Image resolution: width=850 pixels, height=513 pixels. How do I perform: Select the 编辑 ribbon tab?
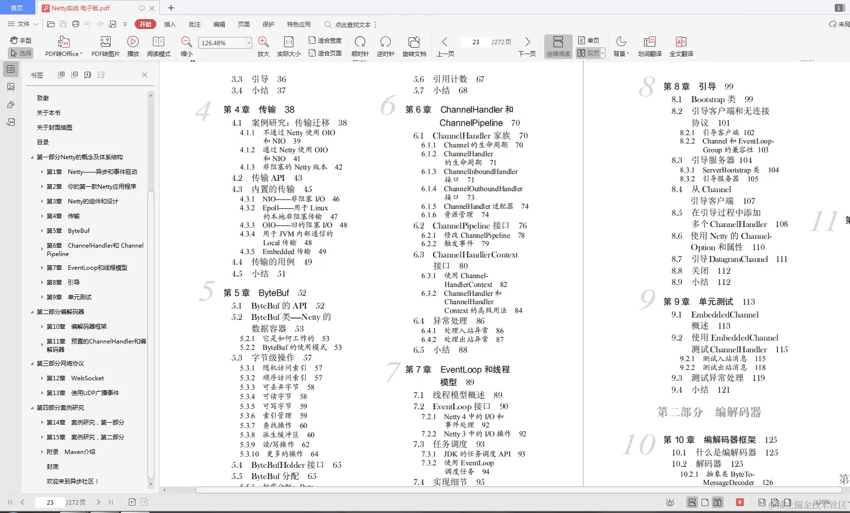coord(219,24)
